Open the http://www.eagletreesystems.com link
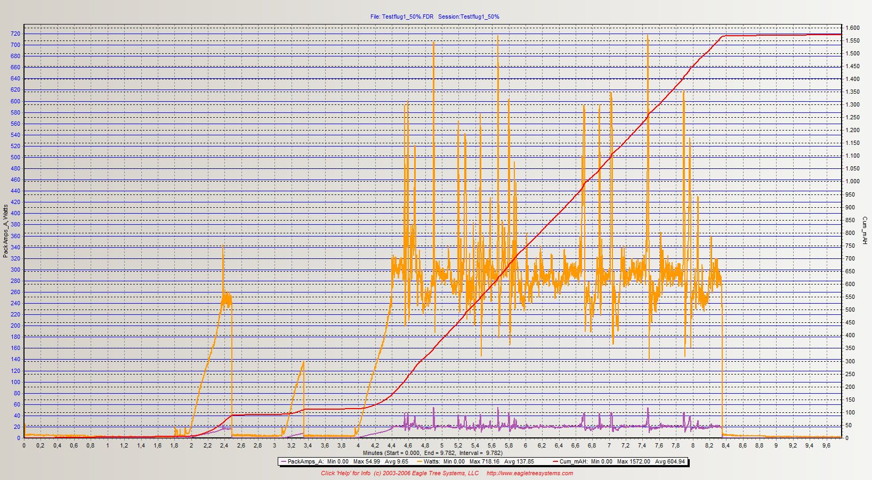The width and height of the screenshot is (872, 480). point(530,473)
